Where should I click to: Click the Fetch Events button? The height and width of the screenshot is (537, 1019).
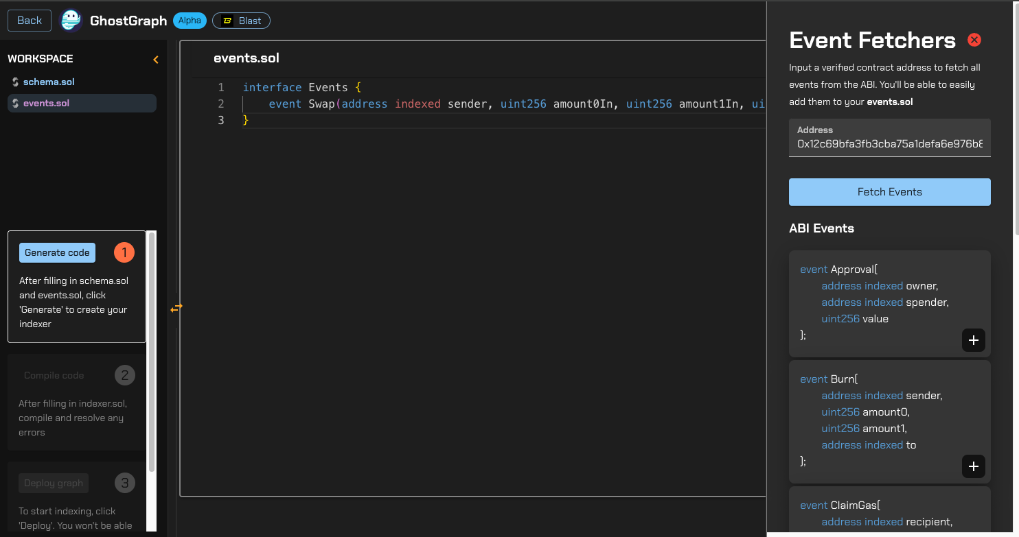[x=889, y=192]
